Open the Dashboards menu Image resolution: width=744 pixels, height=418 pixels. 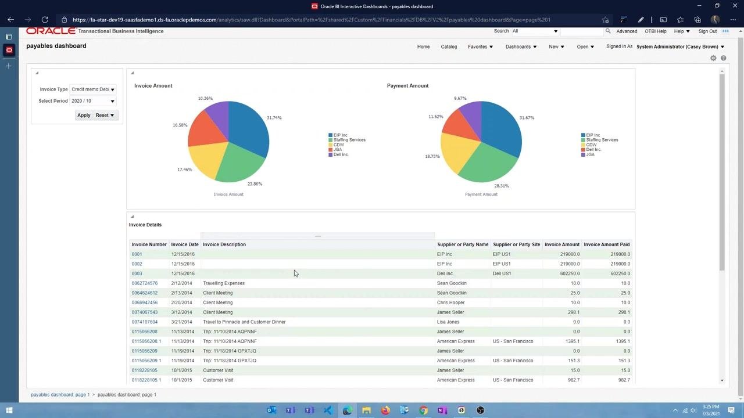tap(521, 46)
